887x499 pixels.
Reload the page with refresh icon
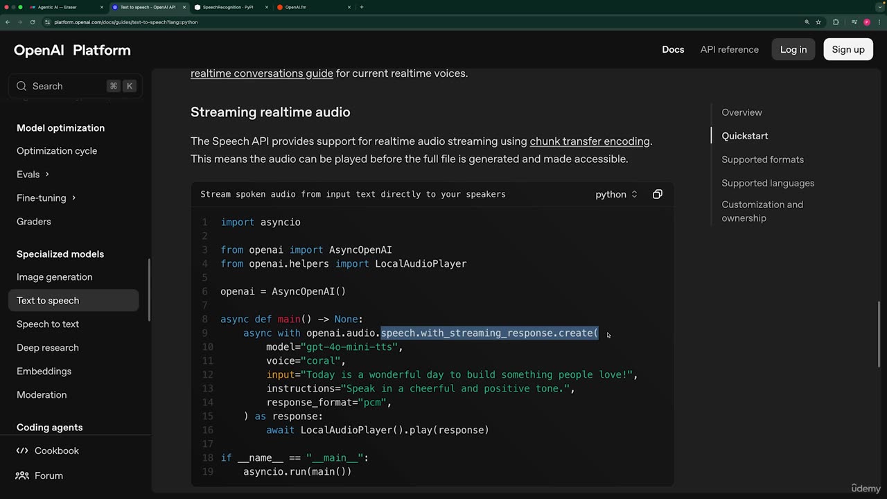(32, 22)
